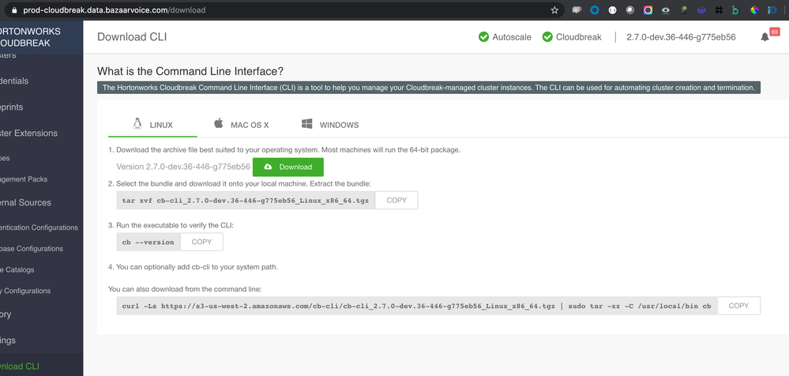The height and width of the screenshot is (376, 789).
Task: Click the Hortonworks Cloudbreak logo header
Action: 30,37
